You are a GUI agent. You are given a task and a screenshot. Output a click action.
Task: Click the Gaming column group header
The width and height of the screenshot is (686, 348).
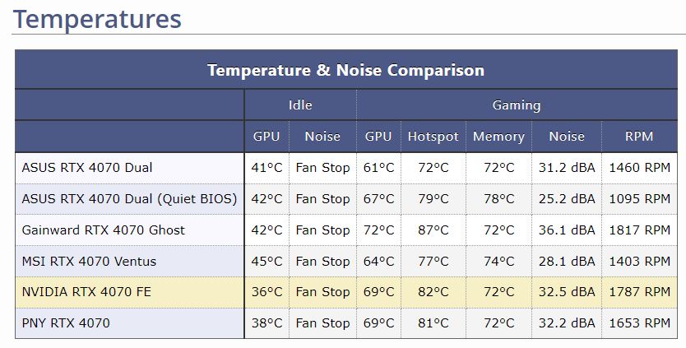[517, 105]
